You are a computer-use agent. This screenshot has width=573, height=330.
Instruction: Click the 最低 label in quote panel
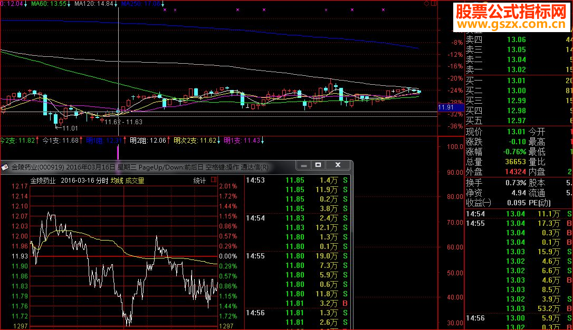537,152
